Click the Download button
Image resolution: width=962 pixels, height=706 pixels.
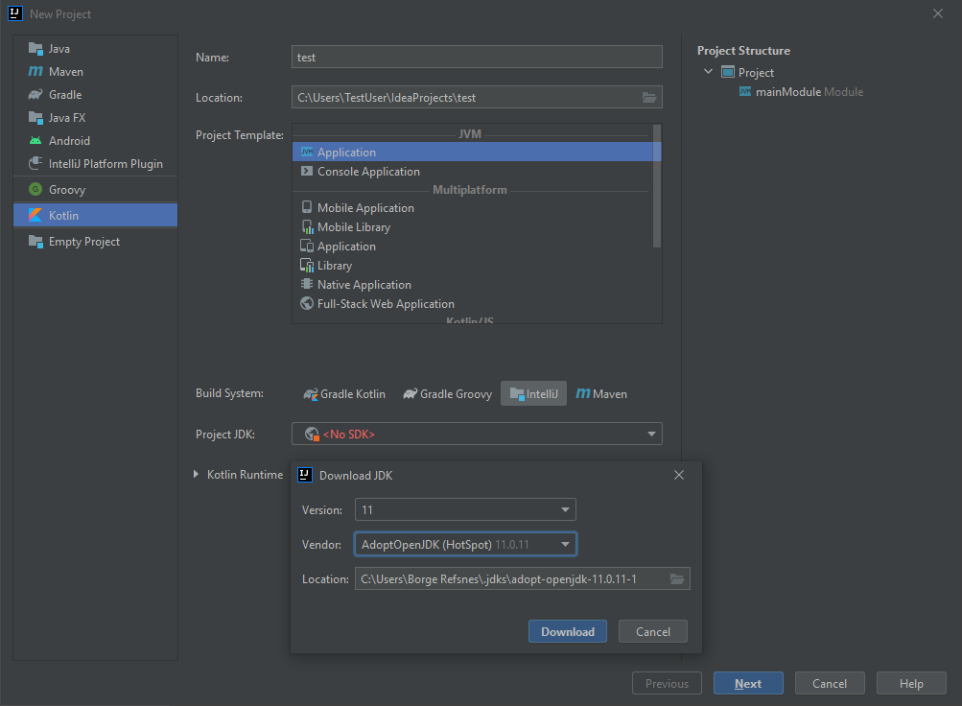567,631
